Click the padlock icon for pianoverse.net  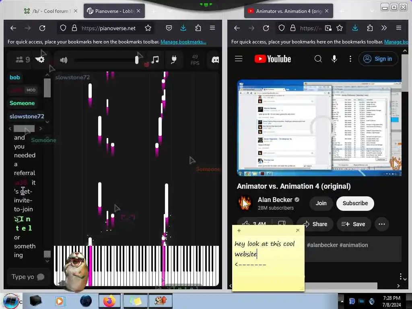(74, 28)
